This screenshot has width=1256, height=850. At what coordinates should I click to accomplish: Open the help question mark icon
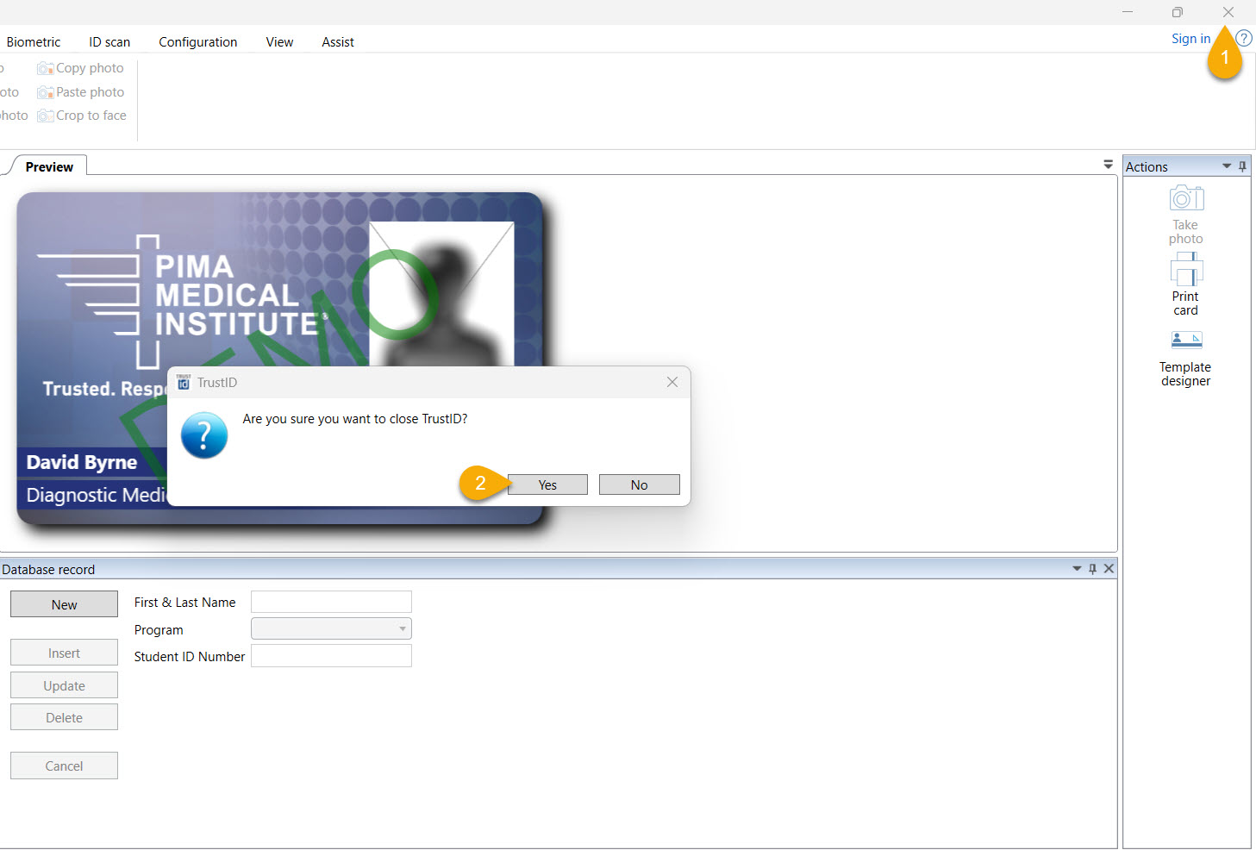click(1244, 39)
